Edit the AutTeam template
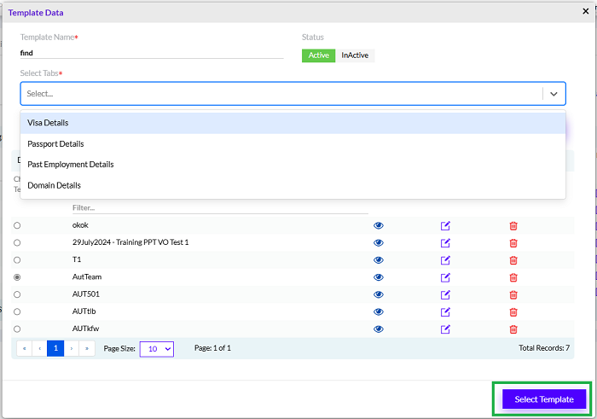Image resolution: width=597 pixels, height=419 pixels. (445, 277)
